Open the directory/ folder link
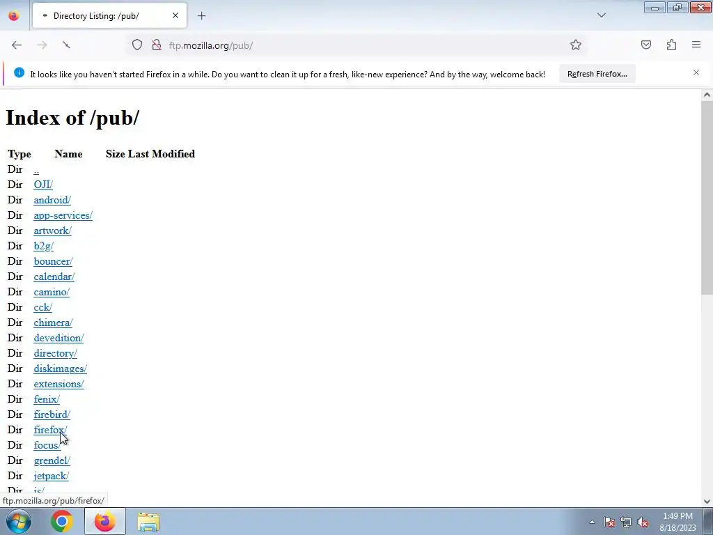Viewport: 713px width, 535px height. click(x=56, y=353)
